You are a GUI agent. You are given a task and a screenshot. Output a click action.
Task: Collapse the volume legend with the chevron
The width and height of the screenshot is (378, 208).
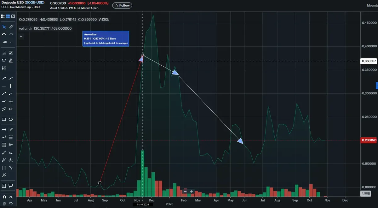point(21,36)
